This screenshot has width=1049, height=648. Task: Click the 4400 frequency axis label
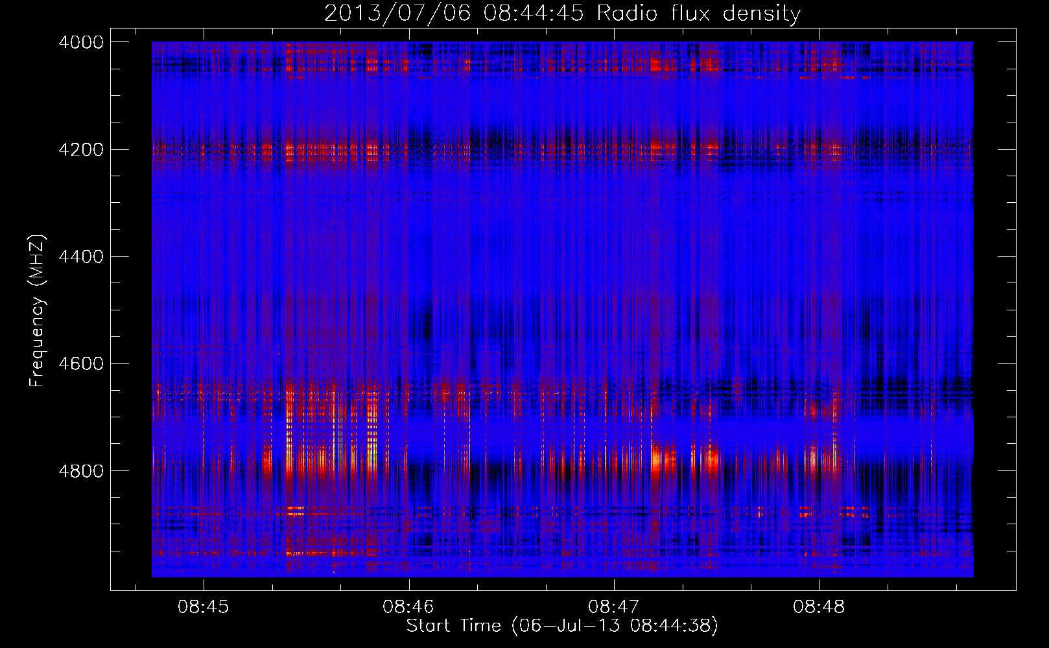pyautogui.click(x=81, y=257)
